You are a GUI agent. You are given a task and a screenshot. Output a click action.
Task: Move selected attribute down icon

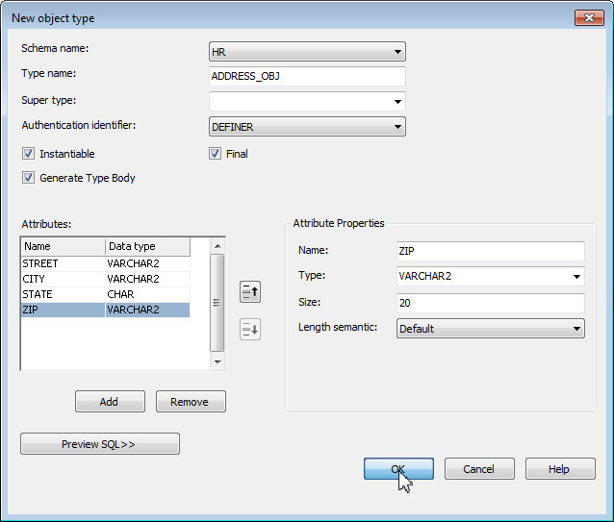click(250, 330)
